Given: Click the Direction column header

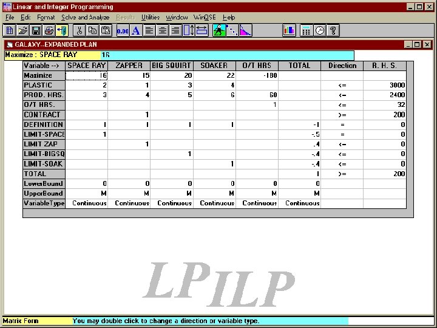Looking at the screenshot, I should coord(342,66).
